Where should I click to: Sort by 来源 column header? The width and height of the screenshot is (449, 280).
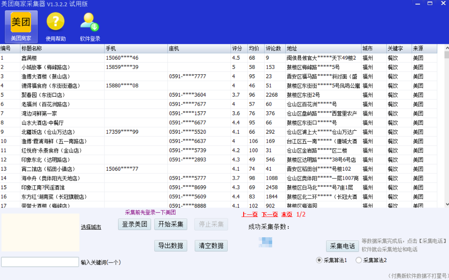[x=424, y=48]
